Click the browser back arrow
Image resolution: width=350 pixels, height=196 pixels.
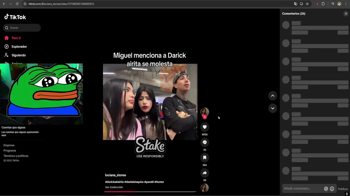click(x=4, y=4)
